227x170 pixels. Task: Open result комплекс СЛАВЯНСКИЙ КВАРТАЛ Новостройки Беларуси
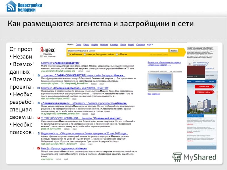tap(83, 75)
